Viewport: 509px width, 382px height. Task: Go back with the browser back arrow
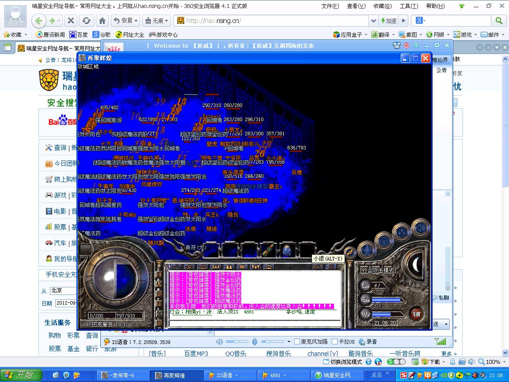tap(38, 21)
